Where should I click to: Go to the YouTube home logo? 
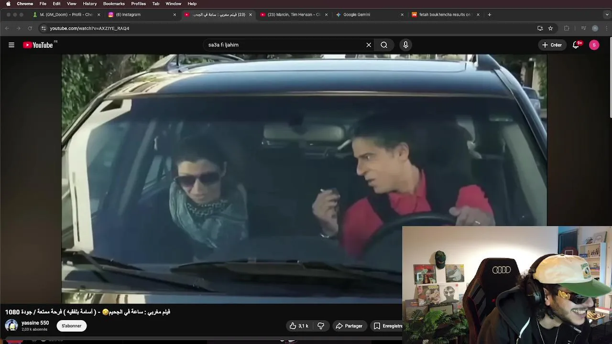pos(38,45)
